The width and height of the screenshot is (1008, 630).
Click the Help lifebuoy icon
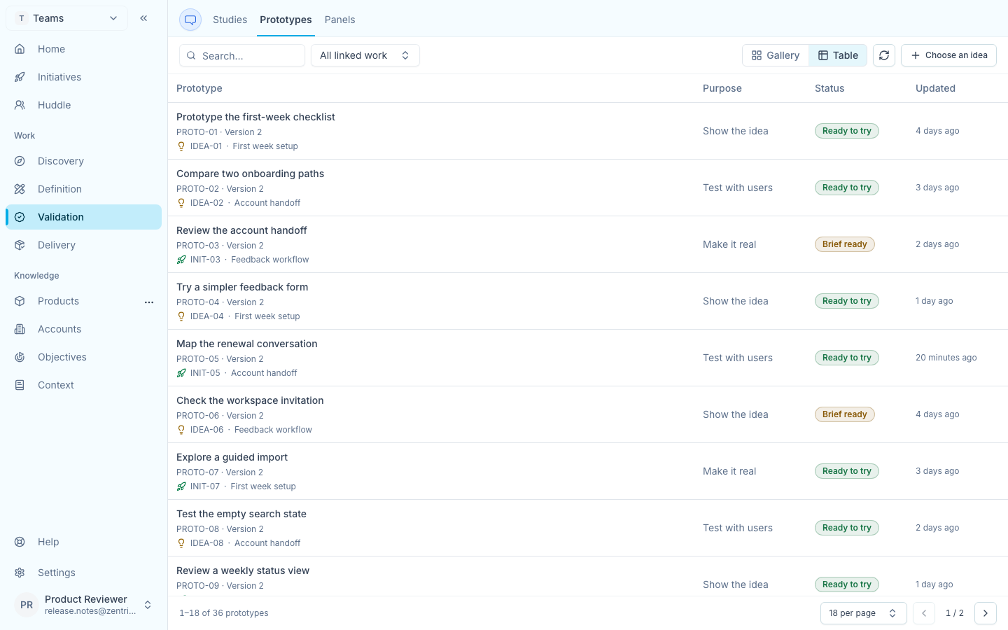20,542
